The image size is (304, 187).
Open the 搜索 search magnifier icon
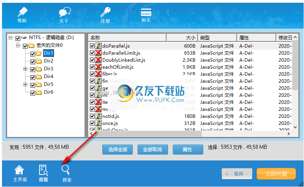(x=67, y=173)
